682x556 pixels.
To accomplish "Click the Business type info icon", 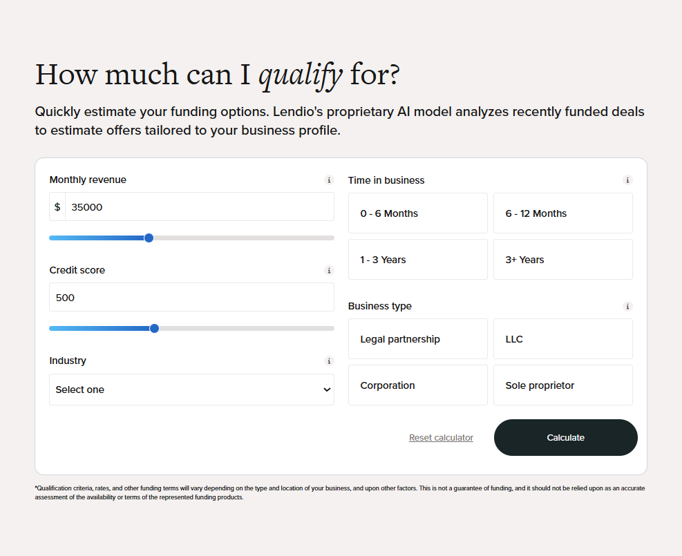I will point(627,306).
